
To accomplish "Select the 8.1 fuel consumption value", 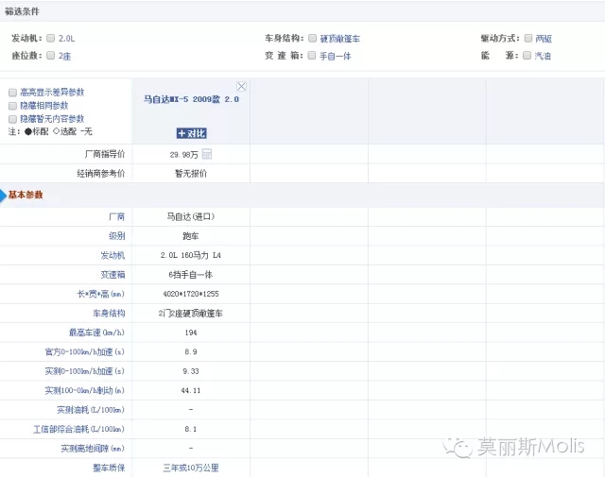I will click(x=191, y=429).
